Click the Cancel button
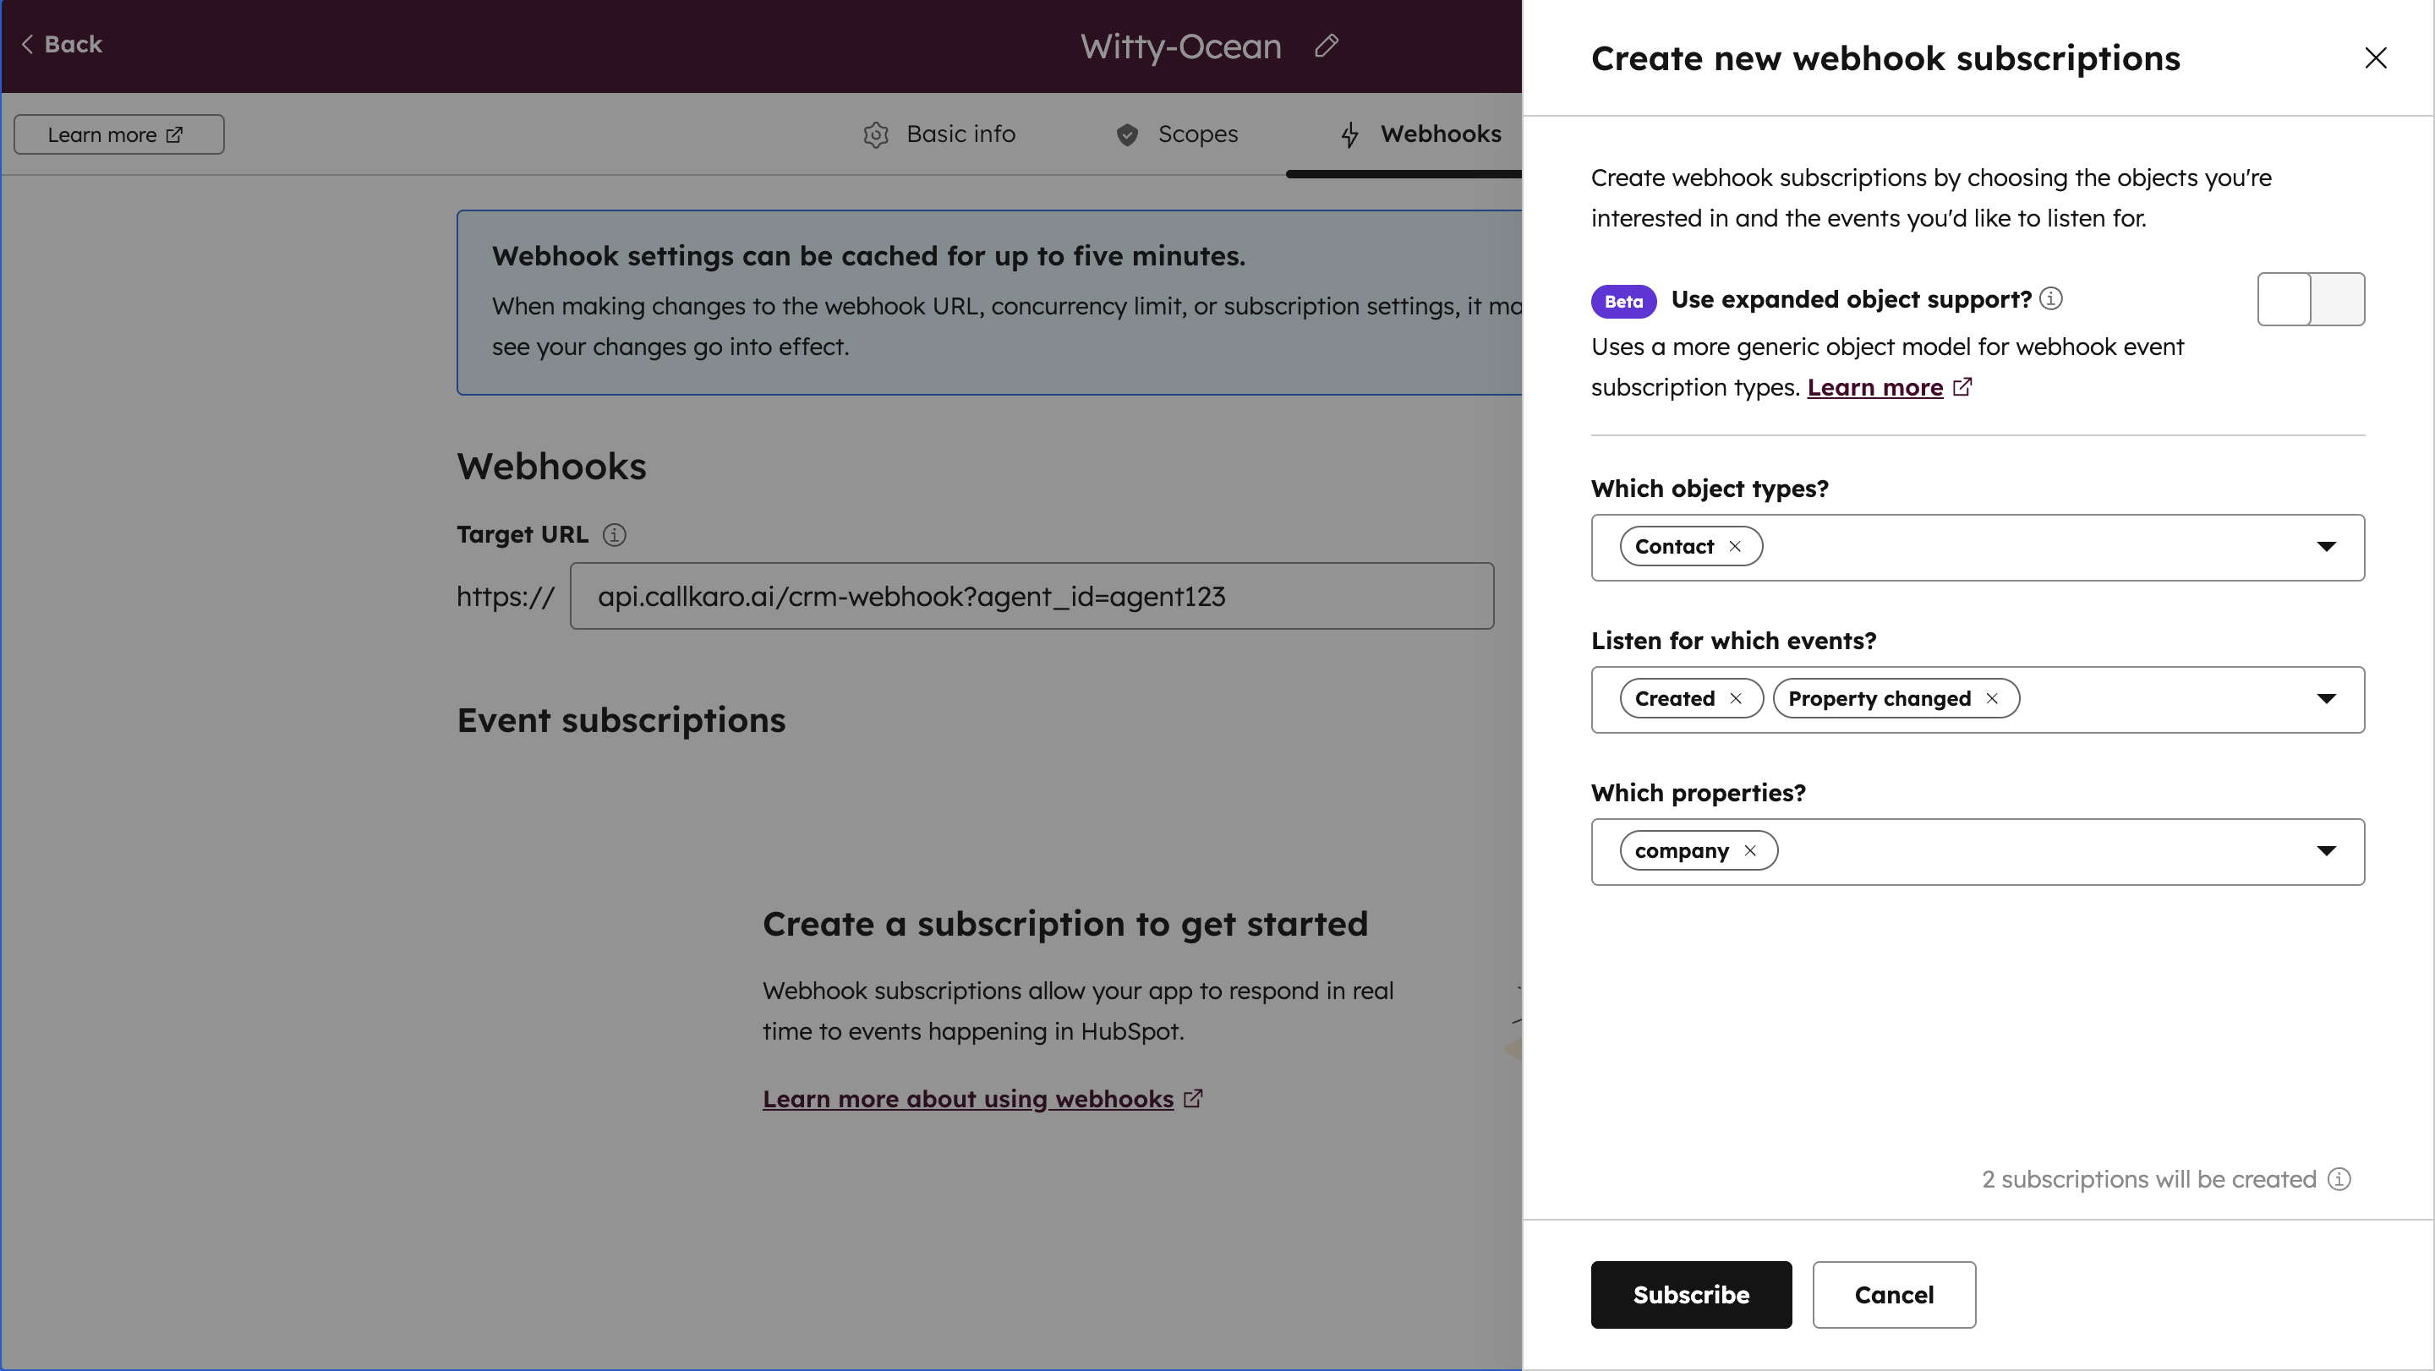The width and height of the screenshot is (2435, 1371). (1893, 1294)
